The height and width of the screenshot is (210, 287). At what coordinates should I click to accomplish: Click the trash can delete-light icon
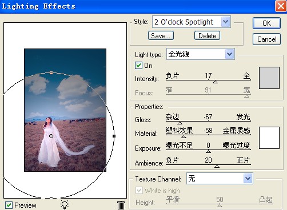121,205
